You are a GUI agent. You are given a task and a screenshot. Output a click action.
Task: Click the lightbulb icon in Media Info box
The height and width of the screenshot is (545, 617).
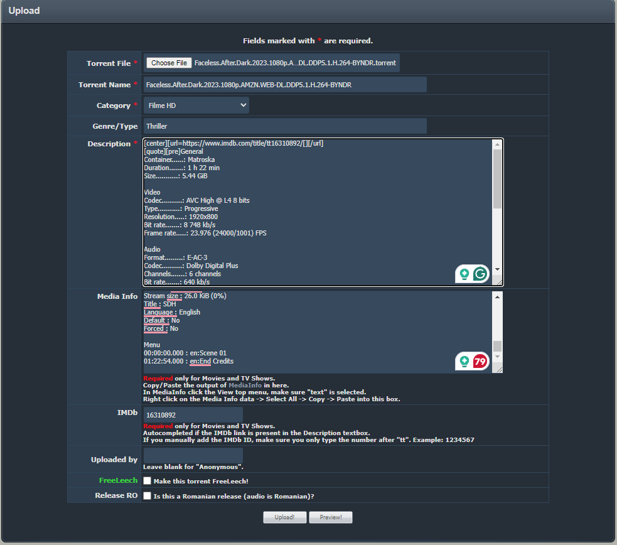tap(464, 361)
